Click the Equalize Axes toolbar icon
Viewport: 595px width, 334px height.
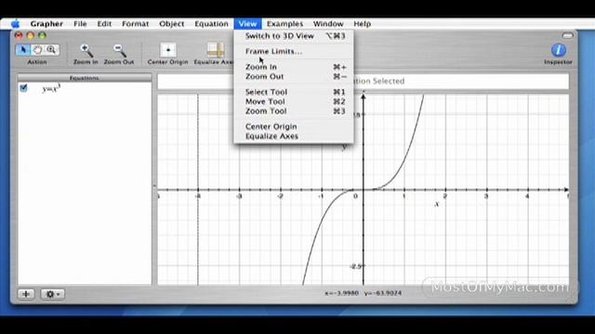tap(216, 50)
